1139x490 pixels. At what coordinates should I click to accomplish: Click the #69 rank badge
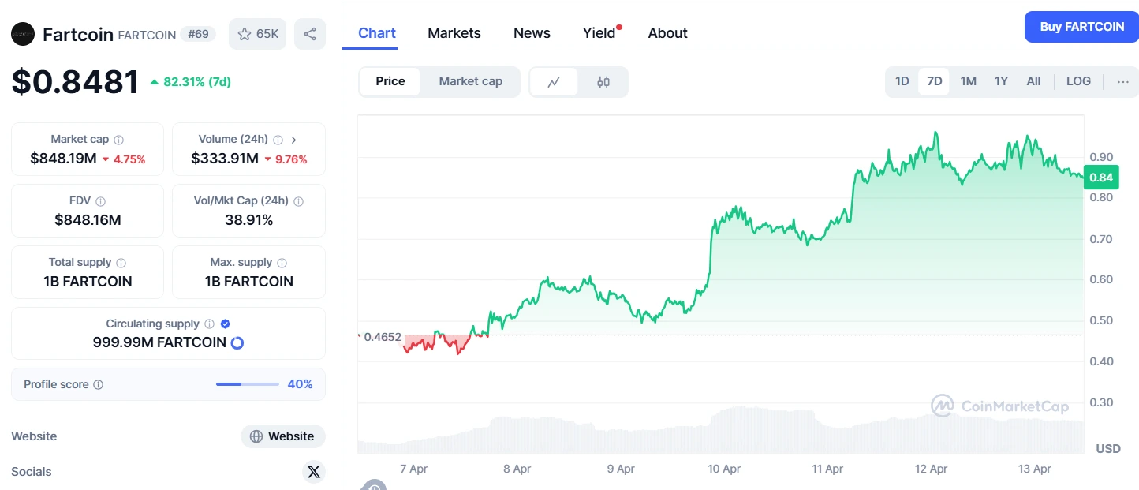pyautogui.click(x=198, y=34)
